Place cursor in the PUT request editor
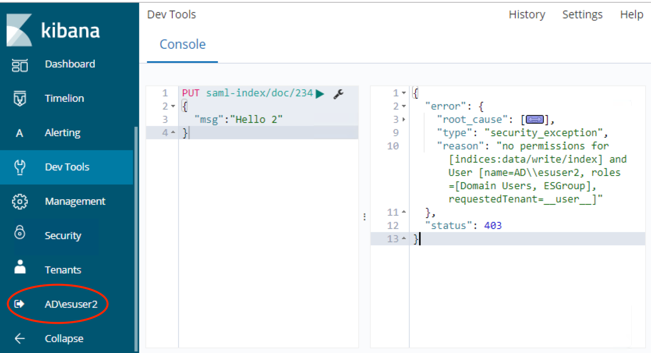The height and width of the screenshot is (353, 651). click(253, 119)
